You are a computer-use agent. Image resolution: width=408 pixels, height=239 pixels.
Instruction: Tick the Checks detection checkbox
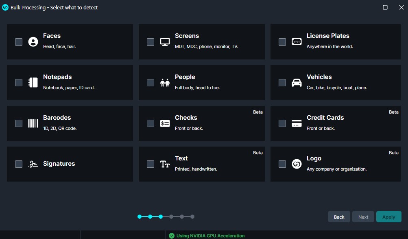[151, 123]
